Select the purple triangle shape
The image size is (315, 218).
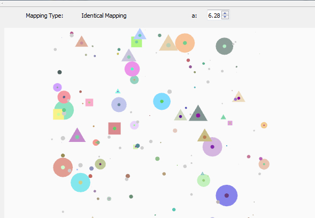[77, 136]
